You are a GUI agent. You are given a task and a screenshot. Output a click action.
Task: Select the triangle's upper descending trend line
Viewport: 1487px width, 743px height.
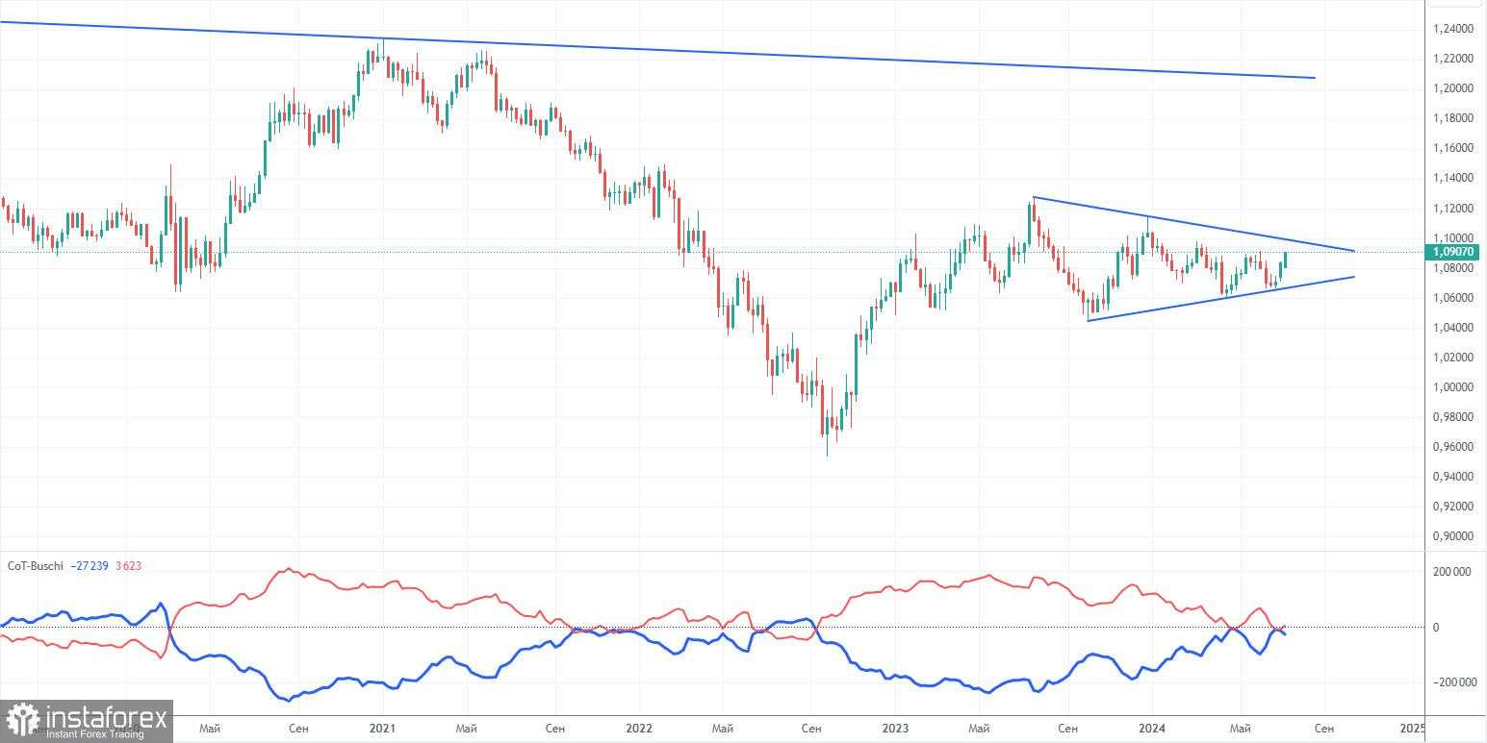[x=1193, y=224]
